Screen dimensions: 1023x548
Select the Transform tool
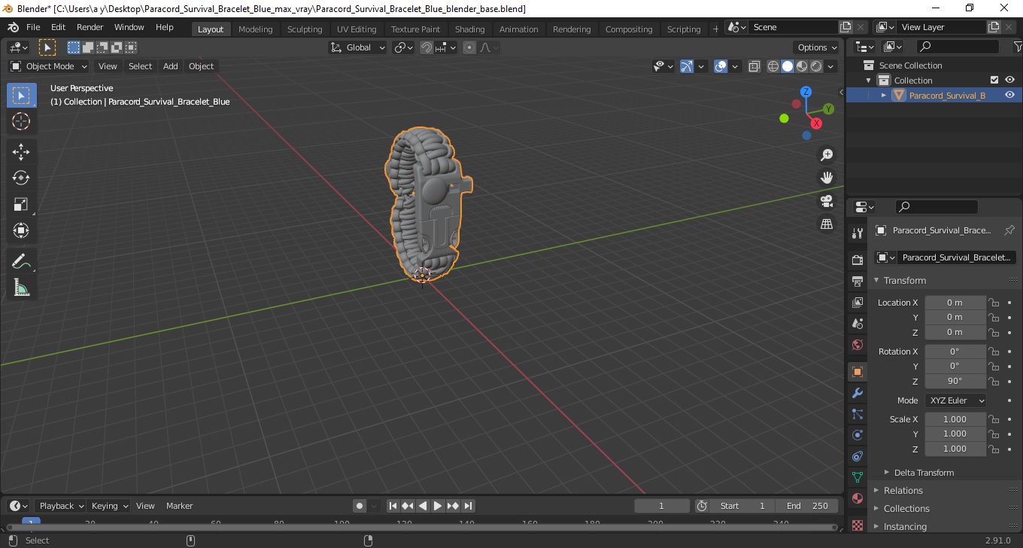pyautogui.click(x=21, y=230)
